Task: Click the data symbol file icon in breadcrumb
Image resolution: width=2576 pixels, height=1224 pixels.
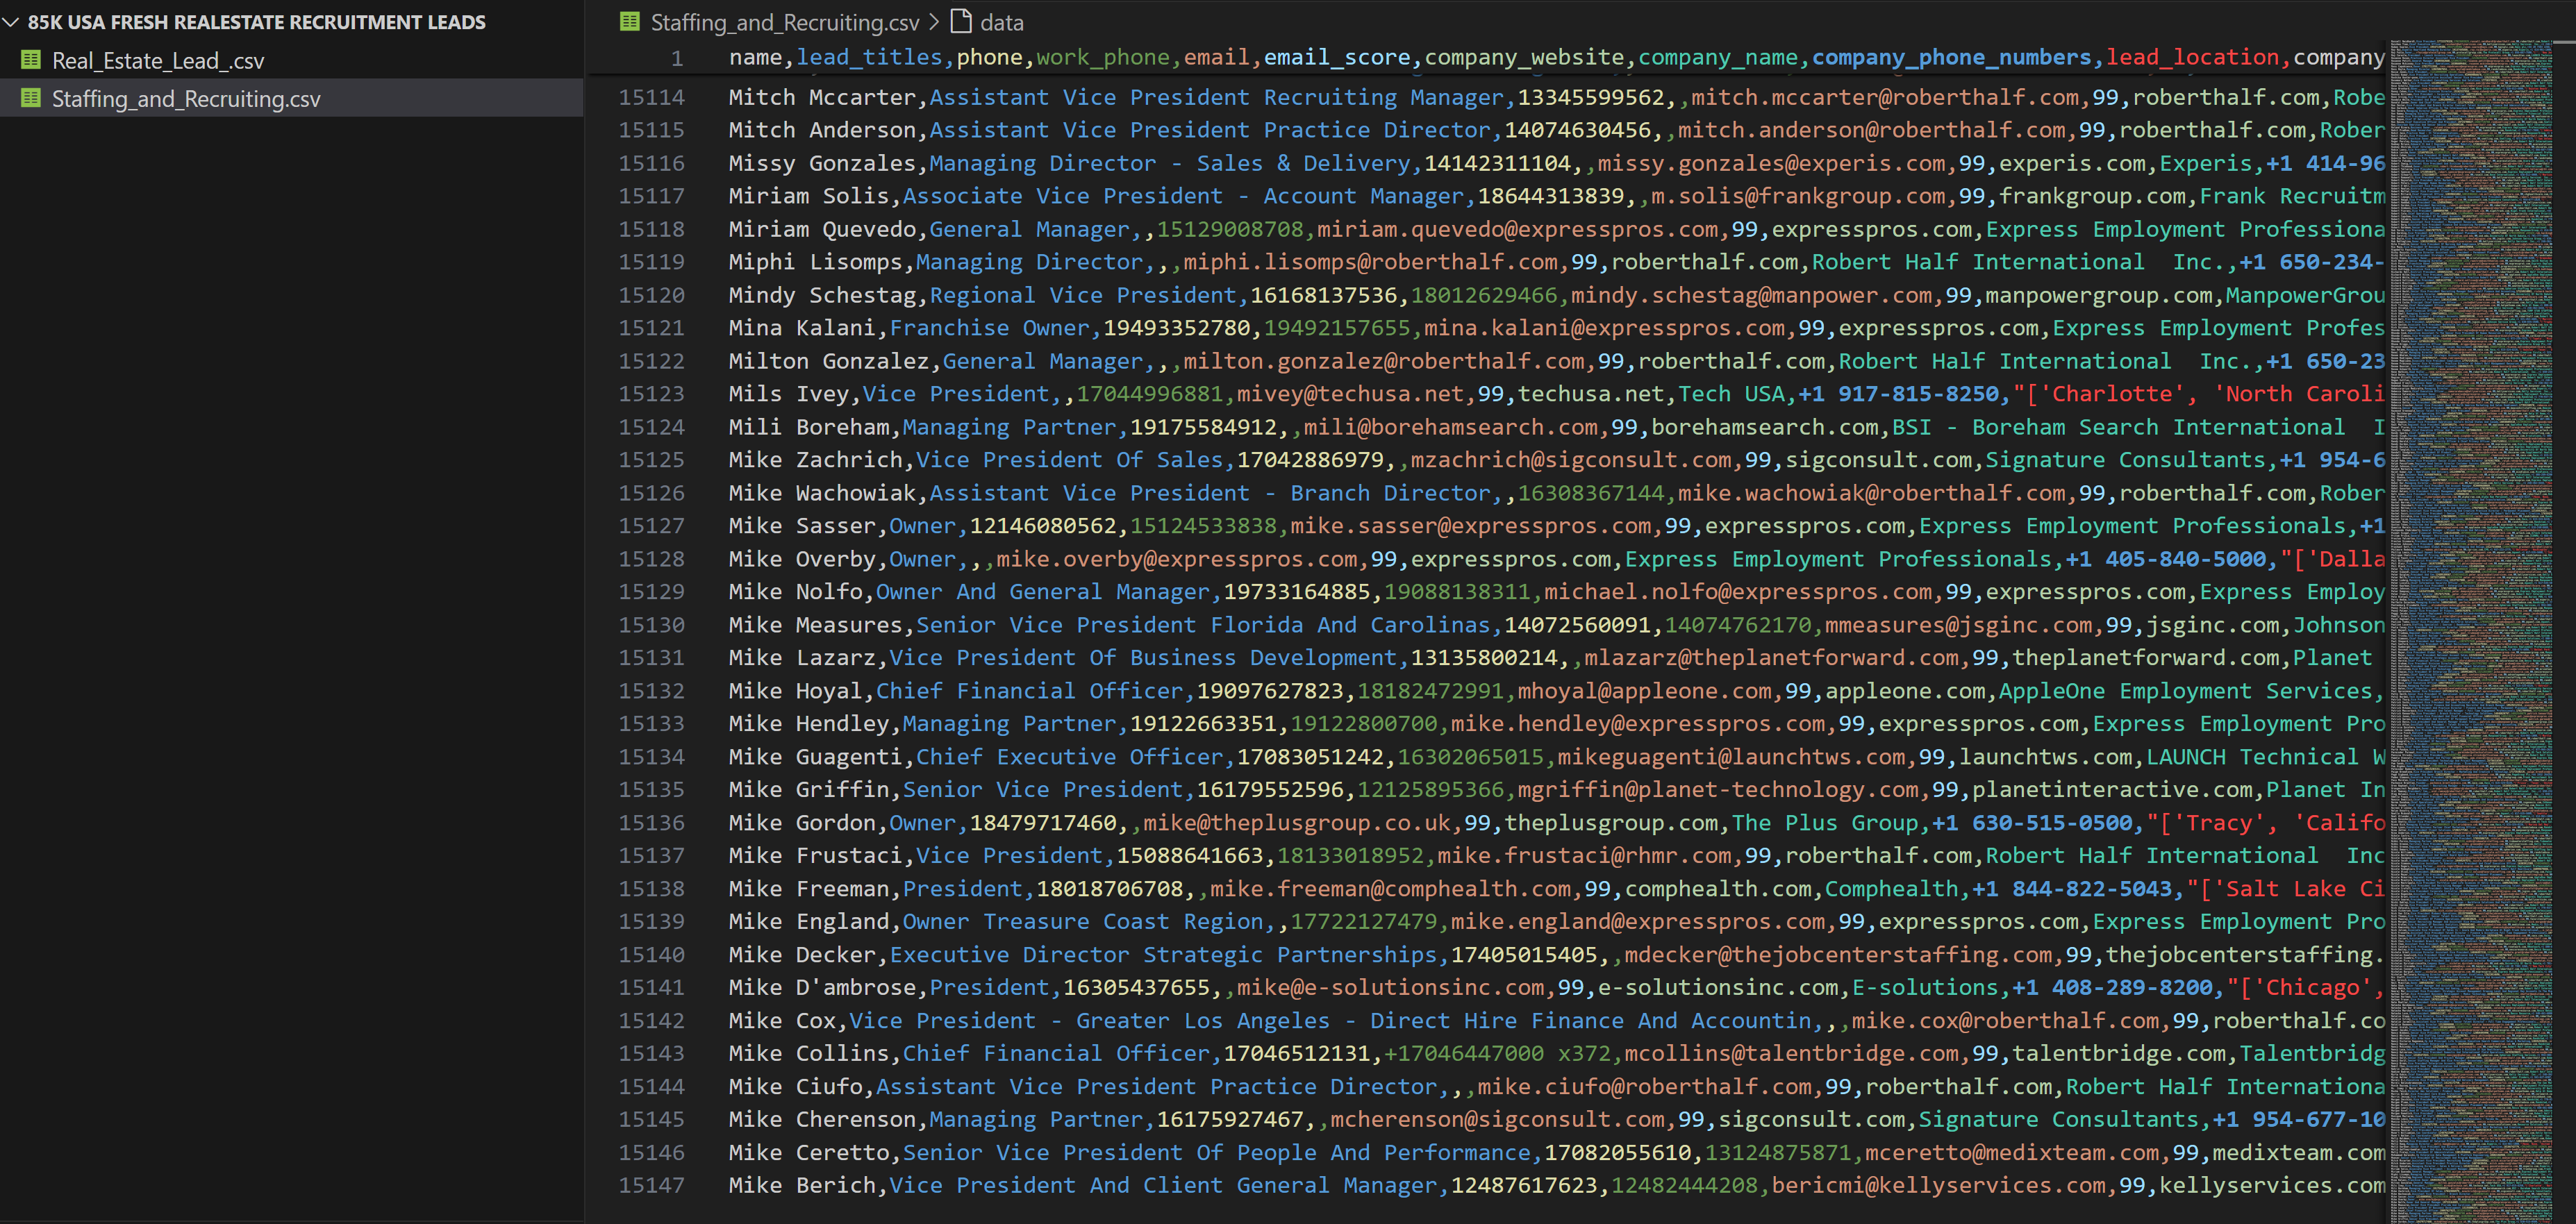Action: click(x=961, y=21)
